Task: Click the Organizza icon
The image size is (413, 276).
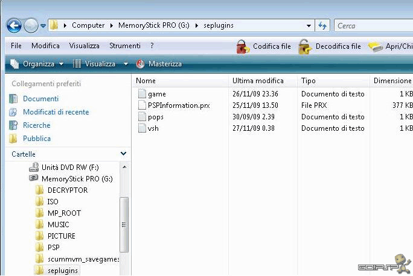Action: 14,64
